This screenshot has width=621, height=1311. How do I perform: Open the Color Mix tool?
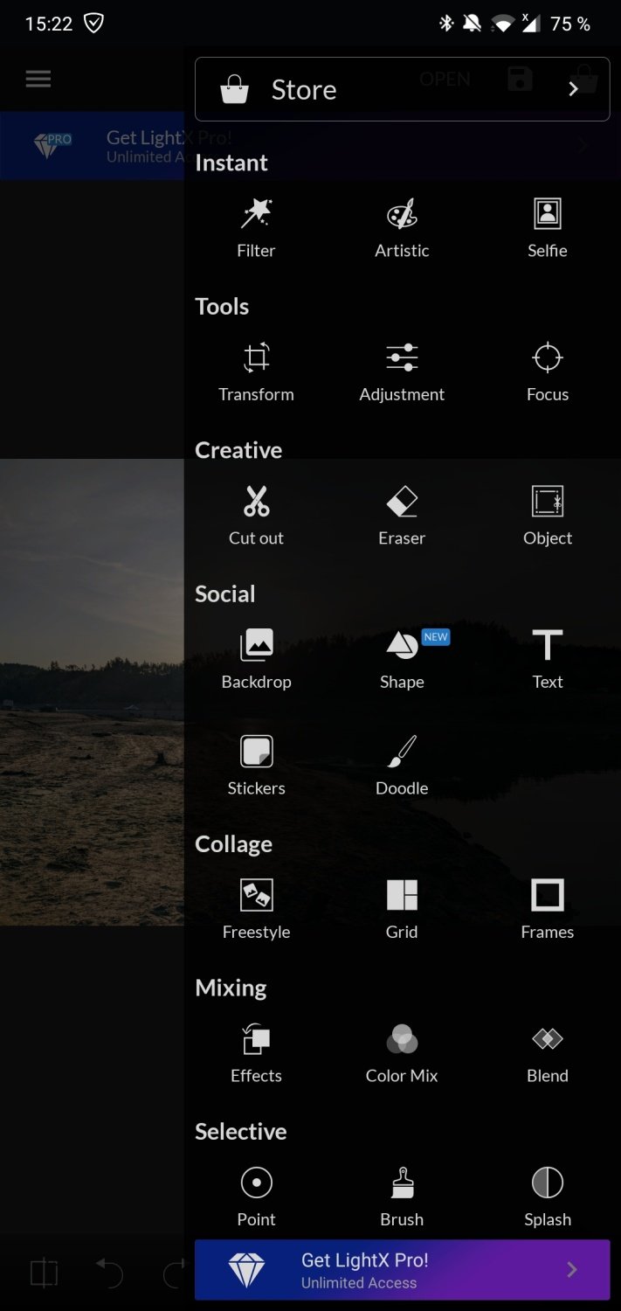(x=402, y=1053)
